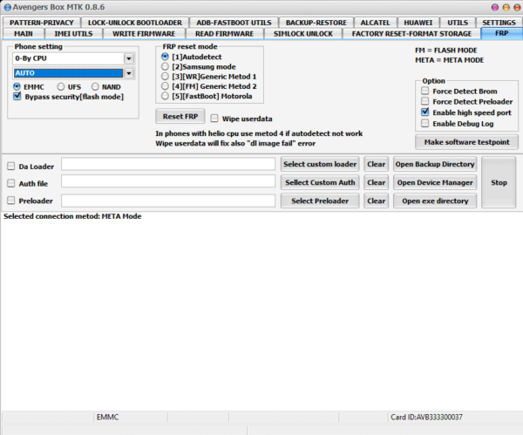Select NAND storage type
523x435 pixels.
(95, 86)
